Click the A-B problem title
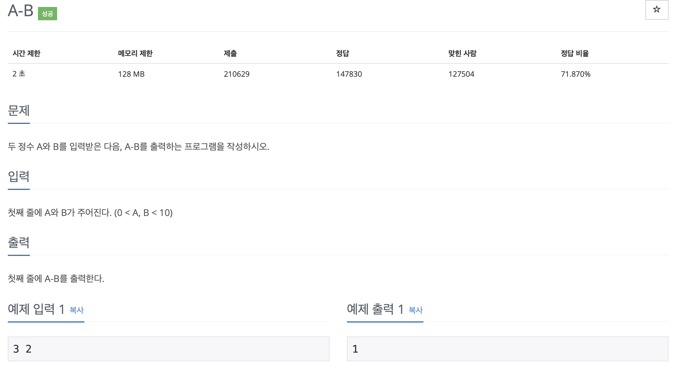 [x=20, y=11]
